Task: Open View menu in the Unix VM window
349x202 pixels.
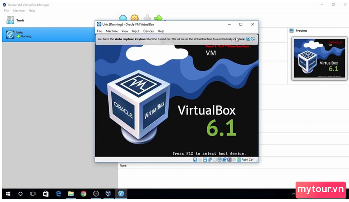Action: click(x=125, y=31)
